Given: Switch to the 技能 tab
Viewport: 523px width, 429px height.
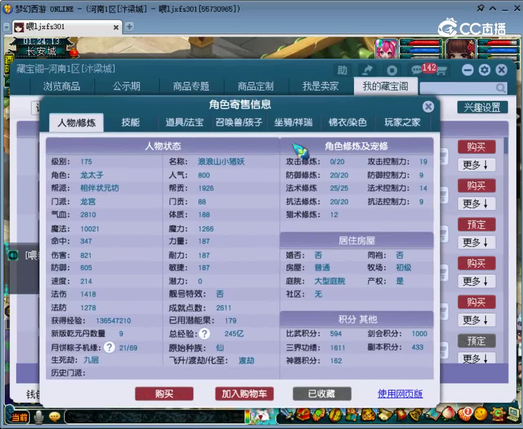Looking at the screenshot, I should point(131,123).
